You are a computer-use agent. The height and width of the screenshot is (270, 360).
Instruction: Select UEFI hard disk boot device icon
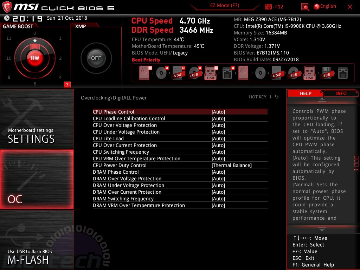click(145, 73)
